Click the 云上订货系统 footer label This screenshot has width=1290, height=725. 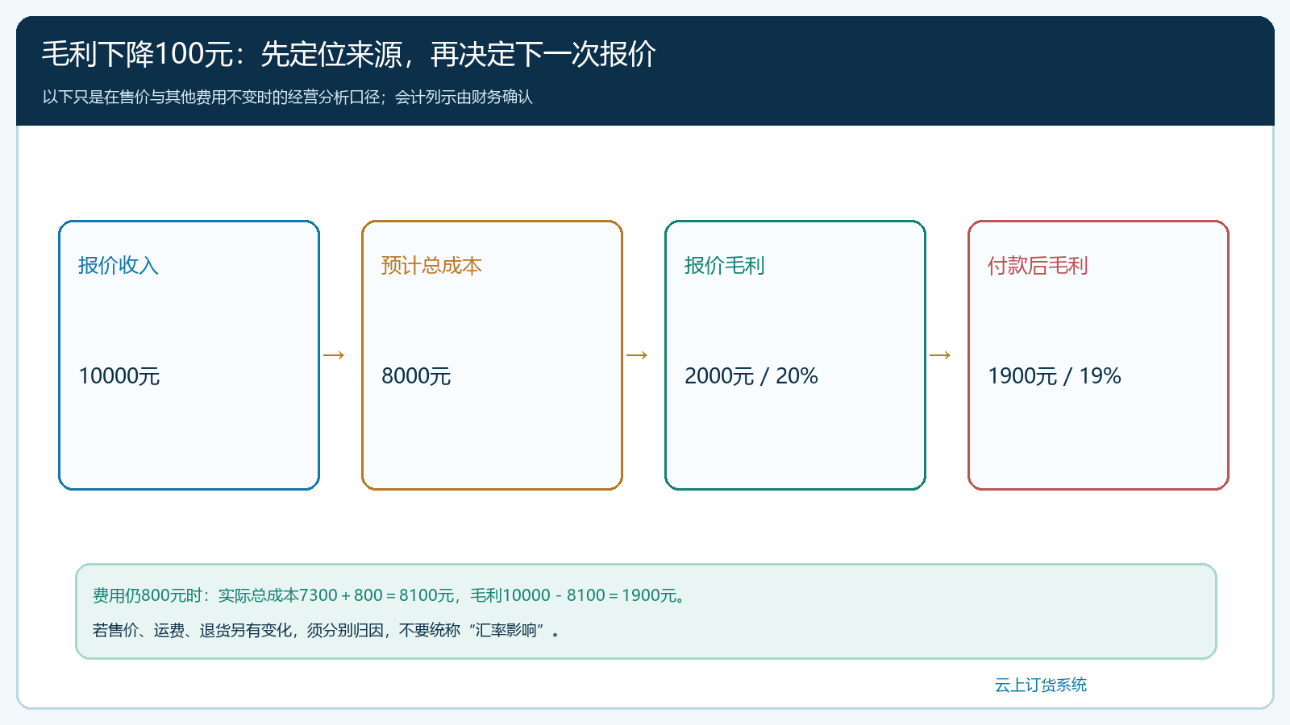pos(1040,685)
